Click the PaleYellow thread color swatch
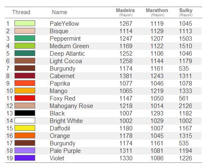Screen dimensions: 207x167 pyautogui.click(x=25, y=23)
